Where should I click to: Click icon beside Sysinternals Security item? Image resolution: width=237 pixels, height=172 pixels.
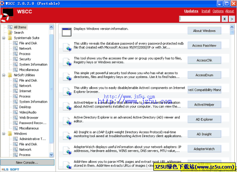click(15, 59)
